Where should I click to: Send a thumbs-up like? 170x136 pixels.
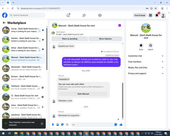pyautogui.click(x=121, y=125)
